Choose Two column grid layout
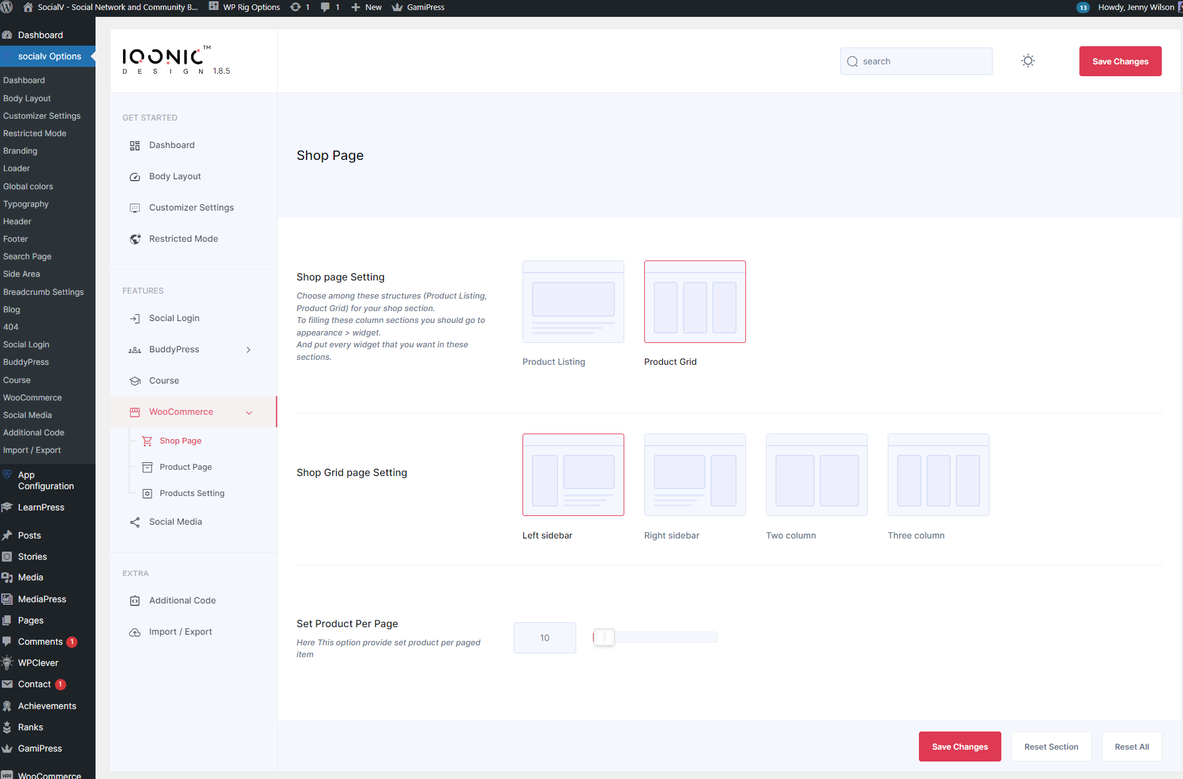Image resolution: width=1183 pixels, height=779 pixels. coord(817,475)
